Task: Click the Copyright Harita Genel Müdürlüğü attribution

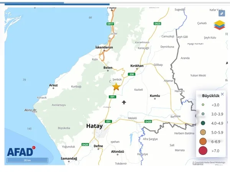Action: coord(209,163)
